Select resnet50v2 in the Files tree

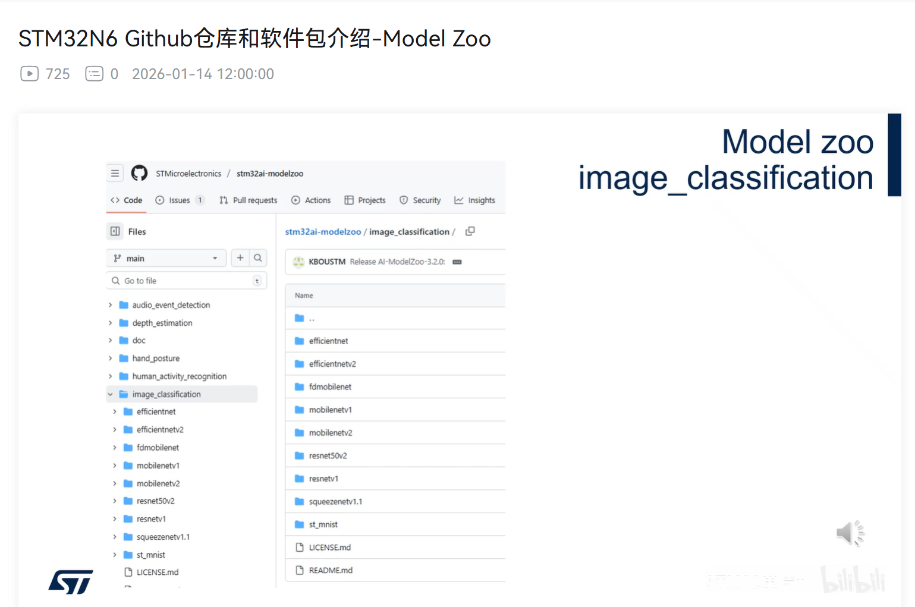coord(156,501)
